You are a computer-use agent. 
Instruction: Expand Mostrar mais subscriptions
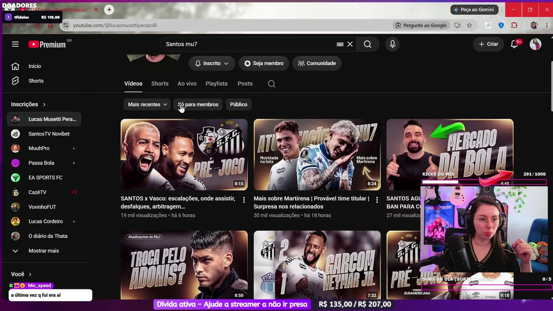point(44,251)
